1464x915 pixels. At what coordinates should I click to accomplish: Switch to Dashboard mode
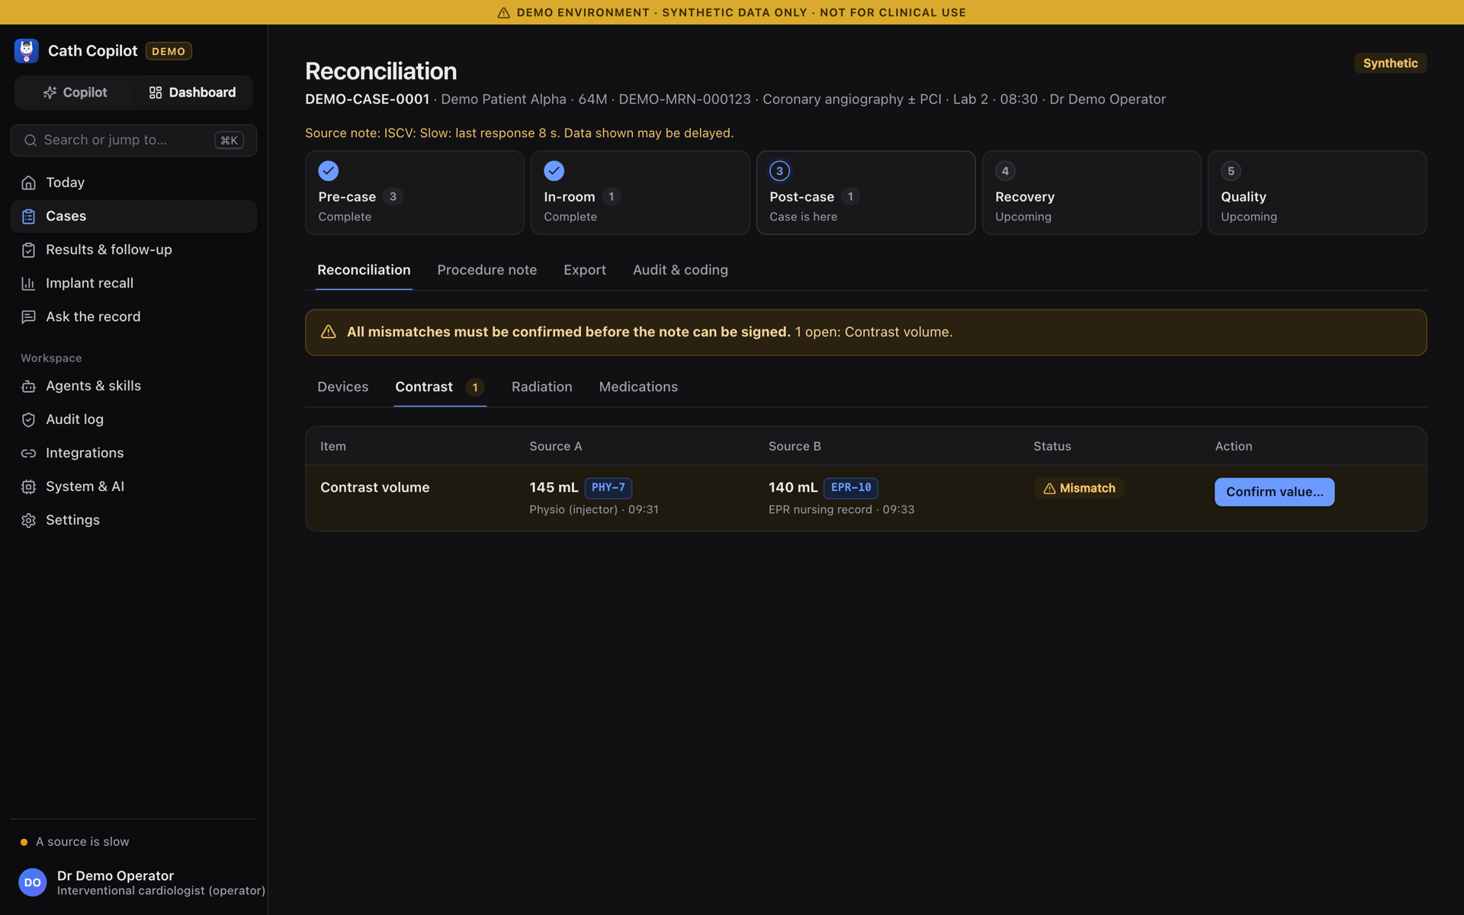pyautogui.click(x=192, y=92)
